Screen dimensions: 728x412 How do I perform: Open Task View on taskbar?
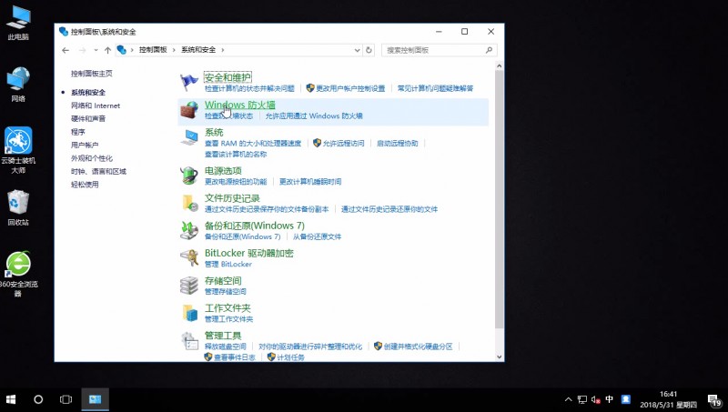[x=66, y=399]
